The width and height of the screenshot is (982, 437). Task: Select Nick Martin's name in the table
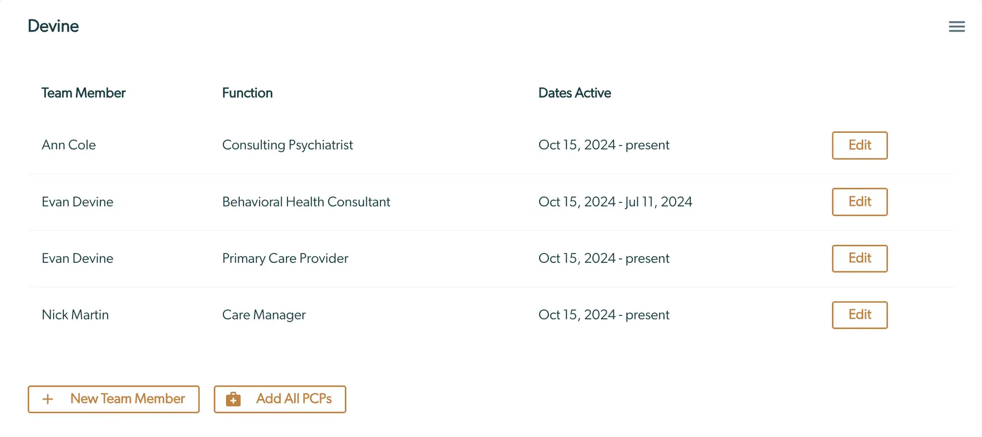[75, 315]
